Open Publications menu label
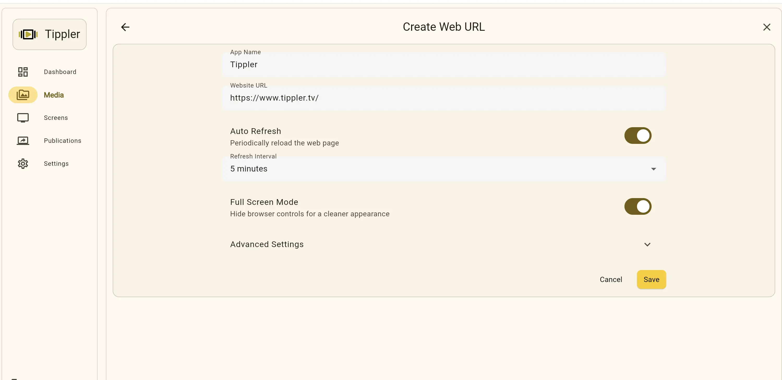Screen dimensions: 782x380 pos(63,140)
